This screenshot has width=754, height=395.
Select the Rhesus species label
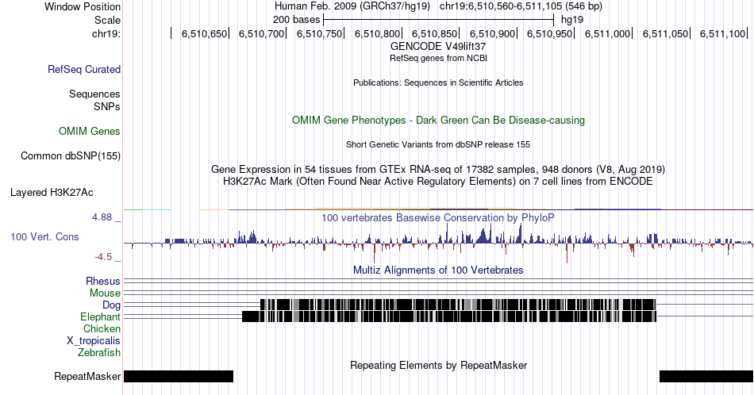click(x=103, y=281)
